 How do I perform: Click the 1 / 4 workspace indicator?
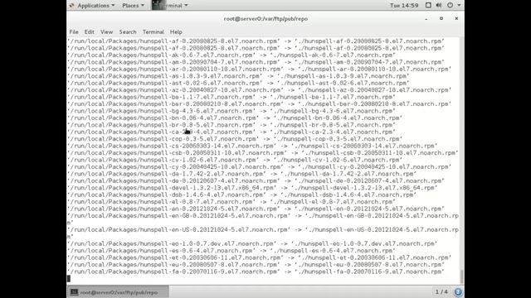pyautogui.click(x=441, y=291)
